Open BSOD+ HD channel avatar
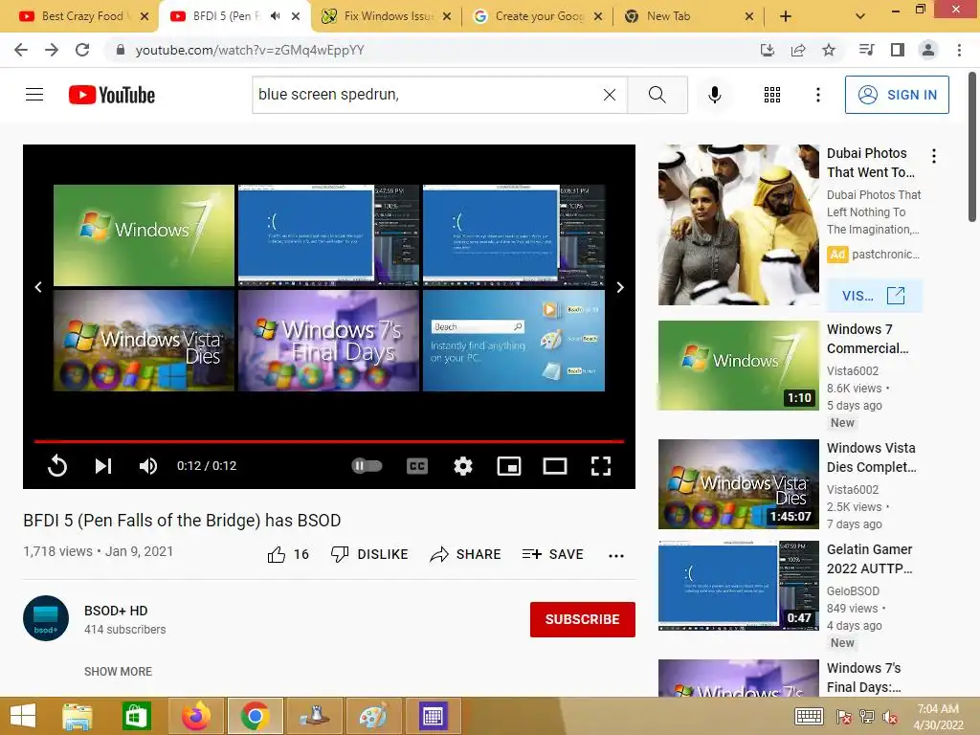This screenshot has height=735, width=980. click(46, 618)
